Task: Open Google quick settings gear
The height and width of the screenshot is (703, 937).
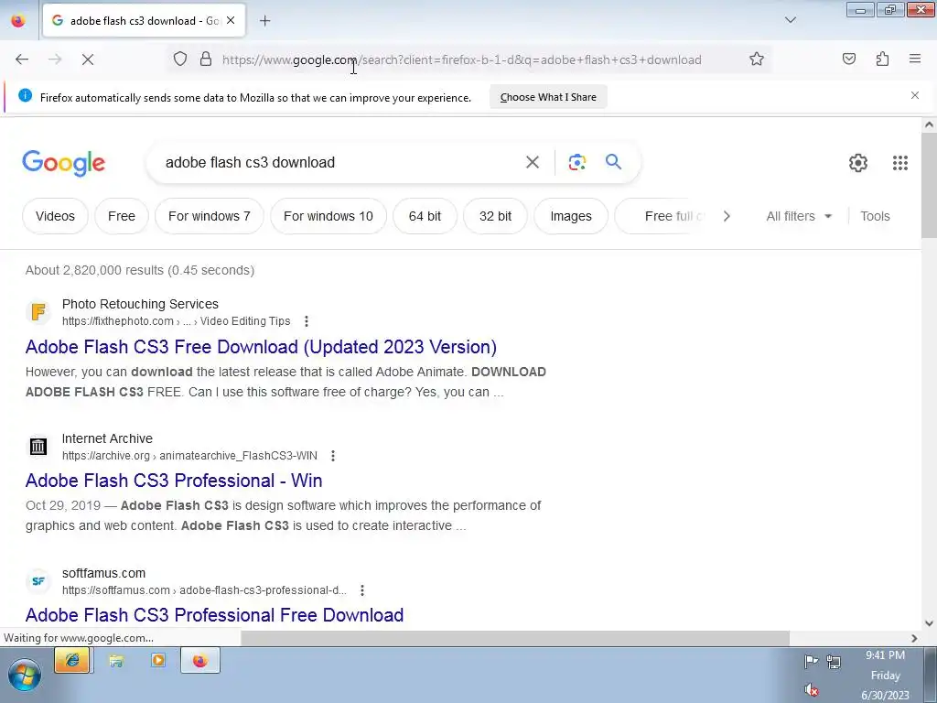Action: (858, 163)
